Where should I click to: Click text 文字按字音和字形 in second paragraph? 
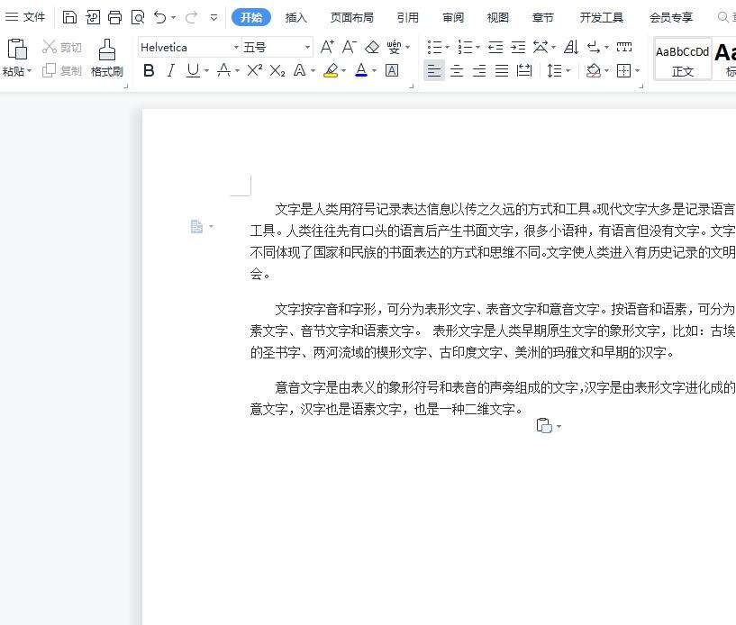point(325,309)
